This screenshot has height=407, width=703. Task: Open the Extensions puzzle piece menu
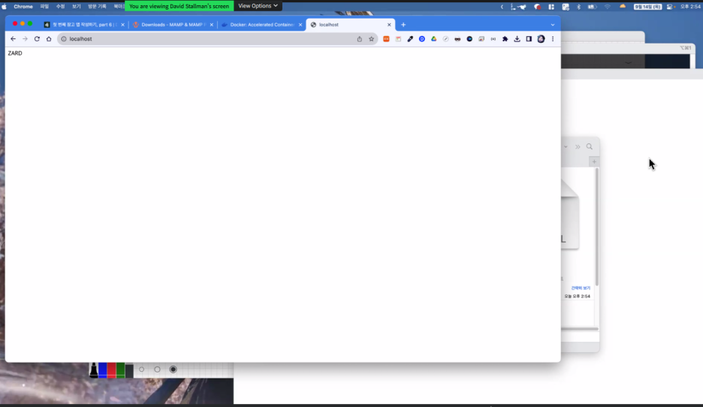(x=505, y=39)
